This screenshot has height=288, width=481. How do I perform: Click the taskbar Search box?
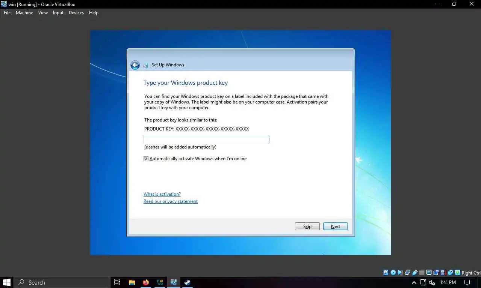62,282
